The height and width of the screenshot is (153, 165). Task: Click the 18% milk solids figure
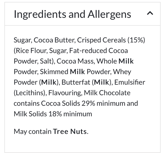point(55,114)
